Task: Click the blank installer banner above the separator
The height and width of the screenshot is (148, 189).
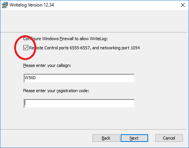Action: click(x=94, y=21)
